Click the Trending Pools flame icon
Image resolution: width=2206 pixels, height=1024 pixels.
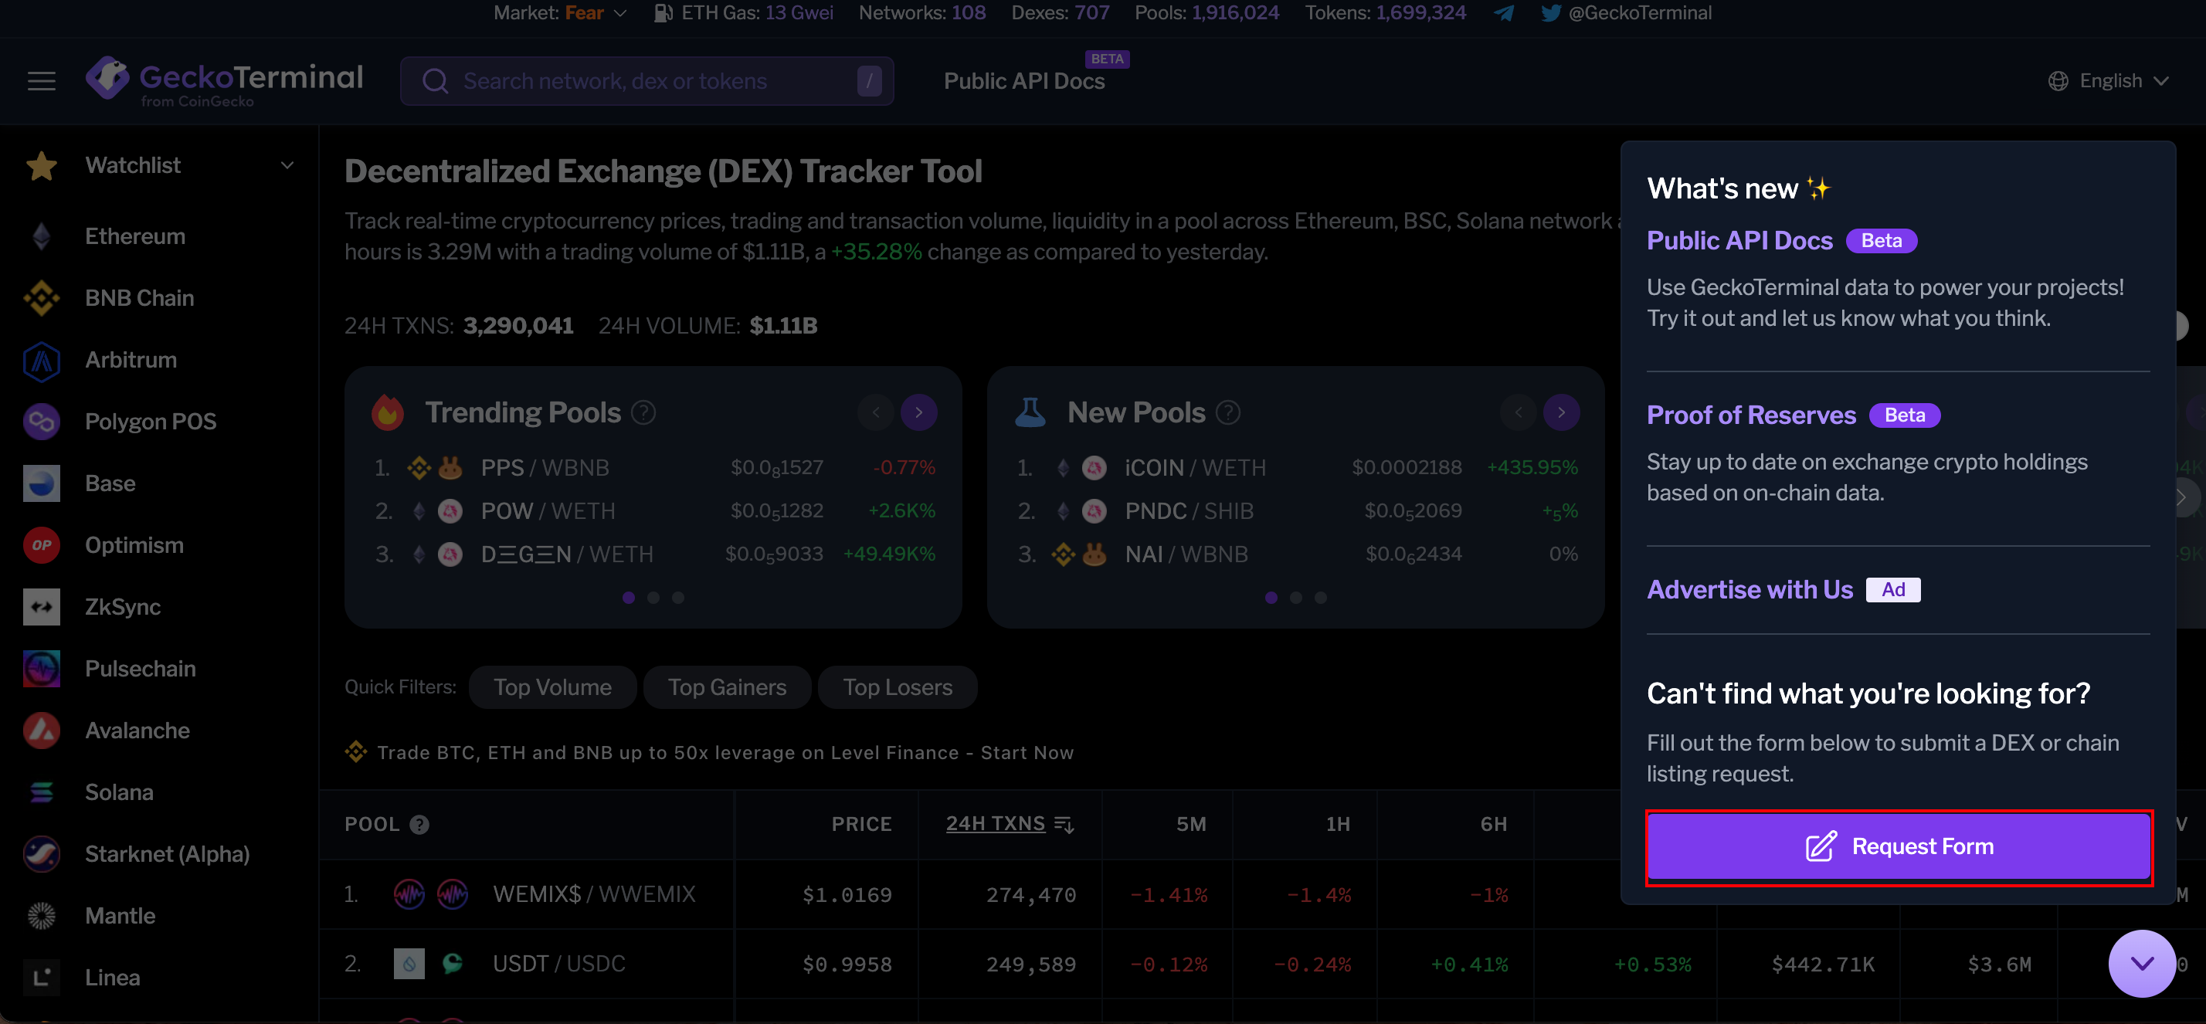click(x=387, y=412)
